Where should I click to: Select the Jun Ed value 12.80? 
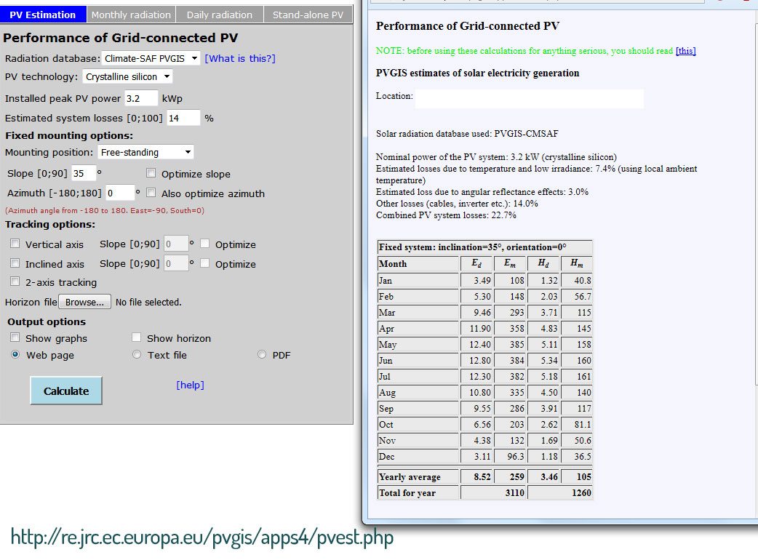(x=480, y=361)
